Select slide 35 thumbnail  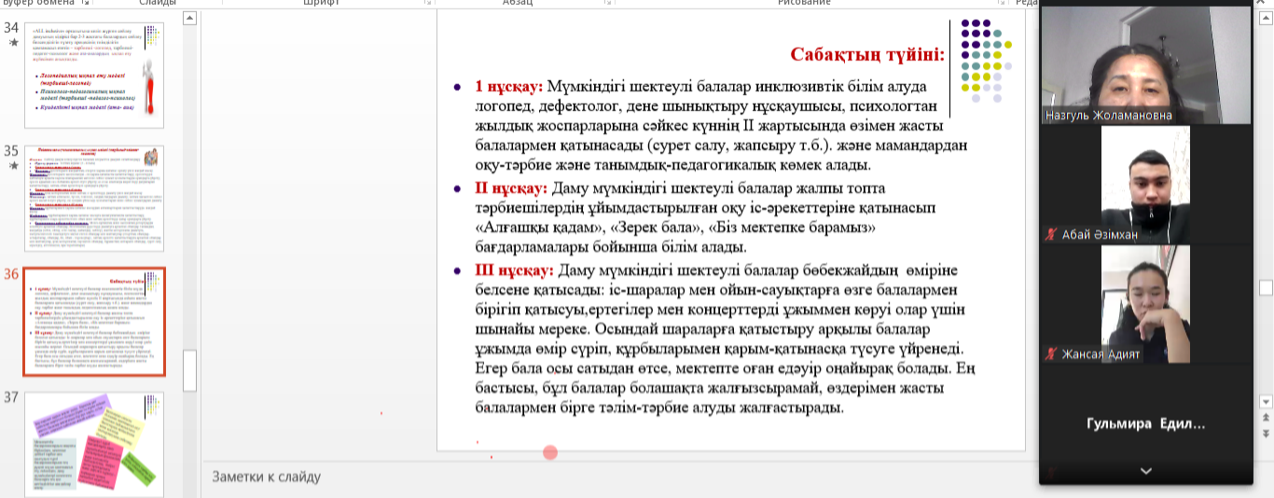(94, 198)
